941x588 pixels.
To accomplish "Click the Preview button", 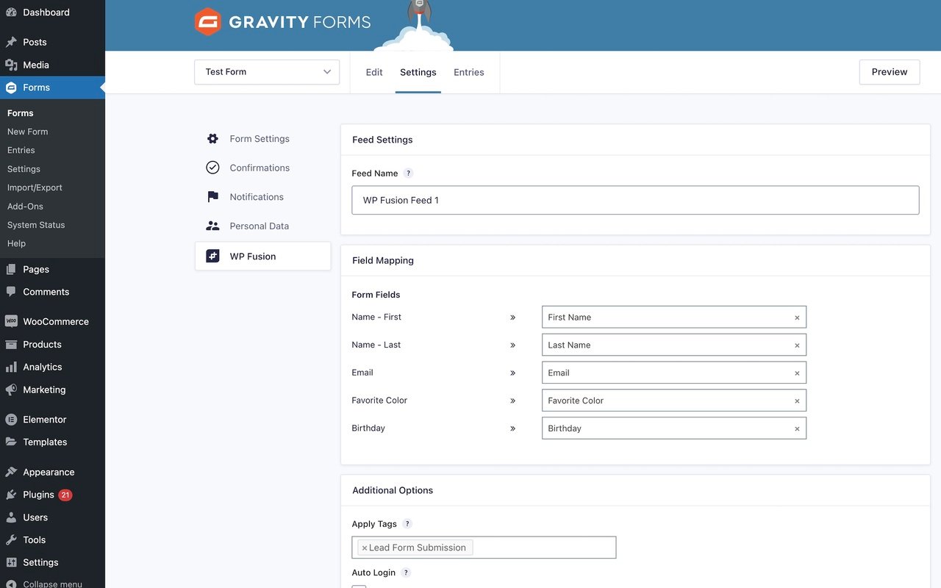I will click(889, 71).
